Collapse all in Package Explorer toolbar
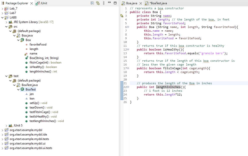The image size is (248, 156). (x=92, y=3)
